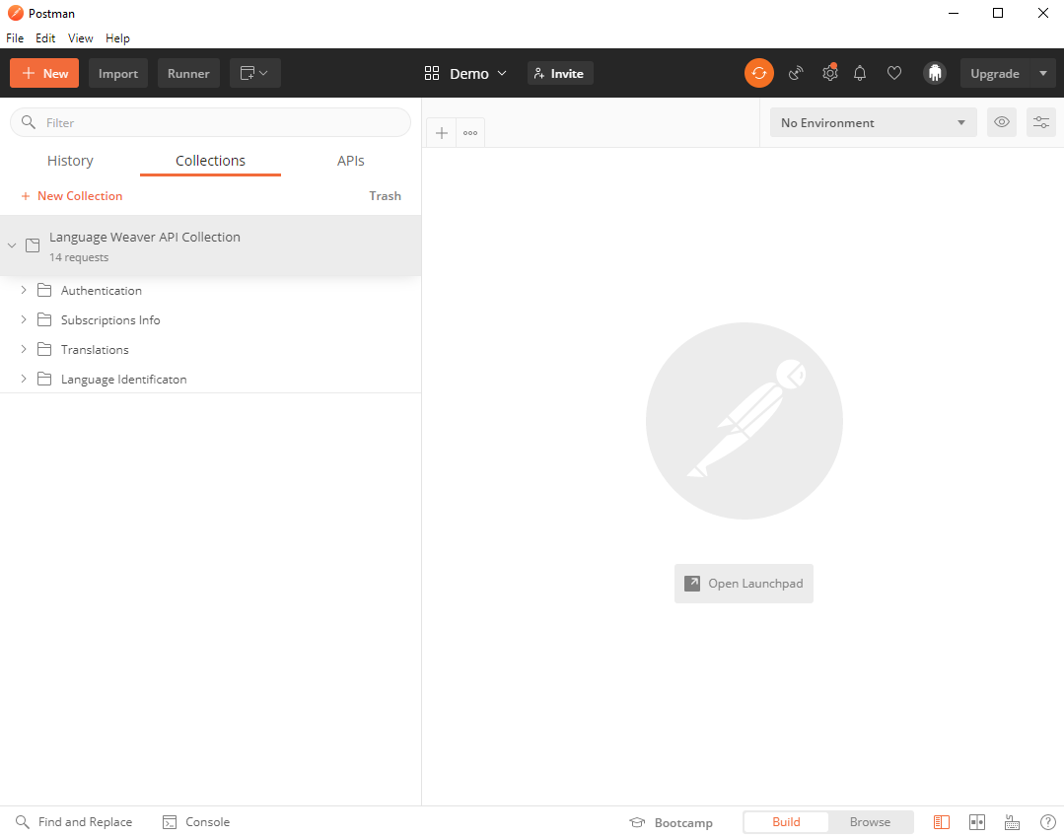Switch to the APIs tab
The height and width of the screenshot is (837, 1064).
(x=351, y=161)
